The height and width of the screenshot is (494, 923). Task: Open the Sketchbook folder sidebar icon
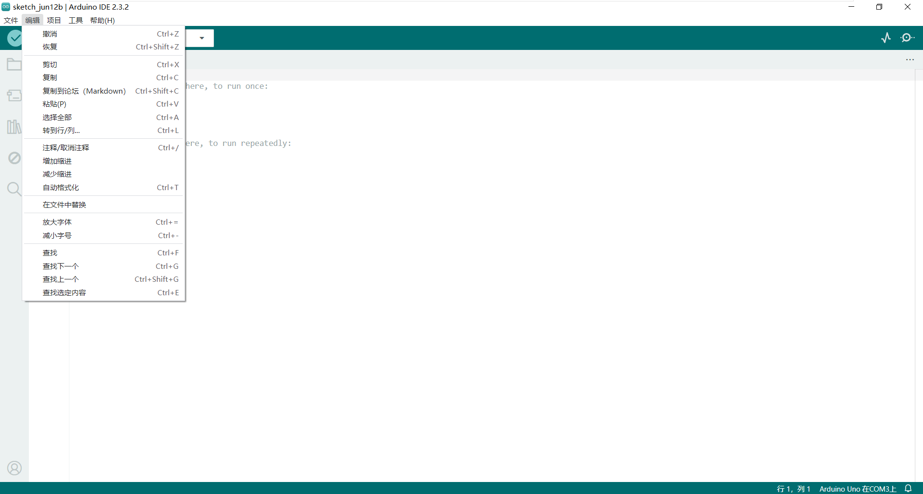pos(14,64)
